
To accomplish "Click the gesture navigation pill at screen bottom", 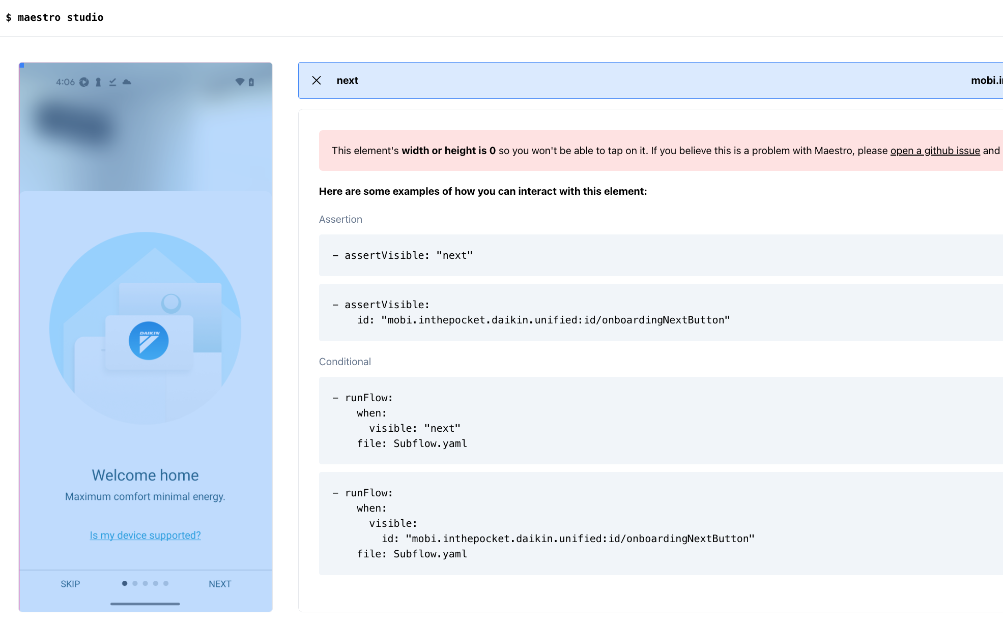I will click(x=145, y=604).
